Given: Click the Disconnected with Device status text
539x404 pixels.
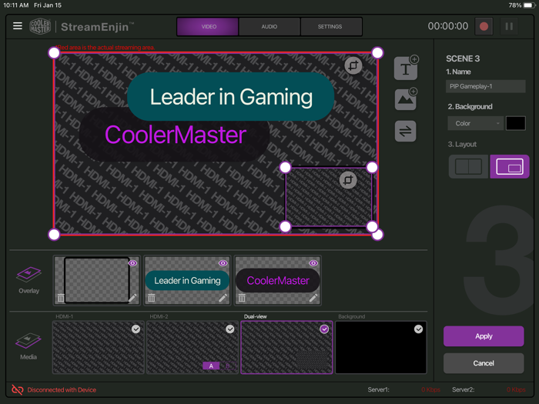Looking at the screenshot, I should pyautogui.click(x=62, y=390).
